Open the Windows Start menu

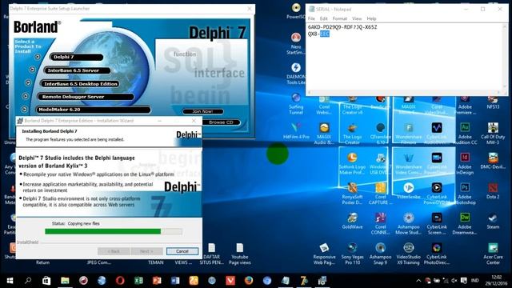[10, 281]
